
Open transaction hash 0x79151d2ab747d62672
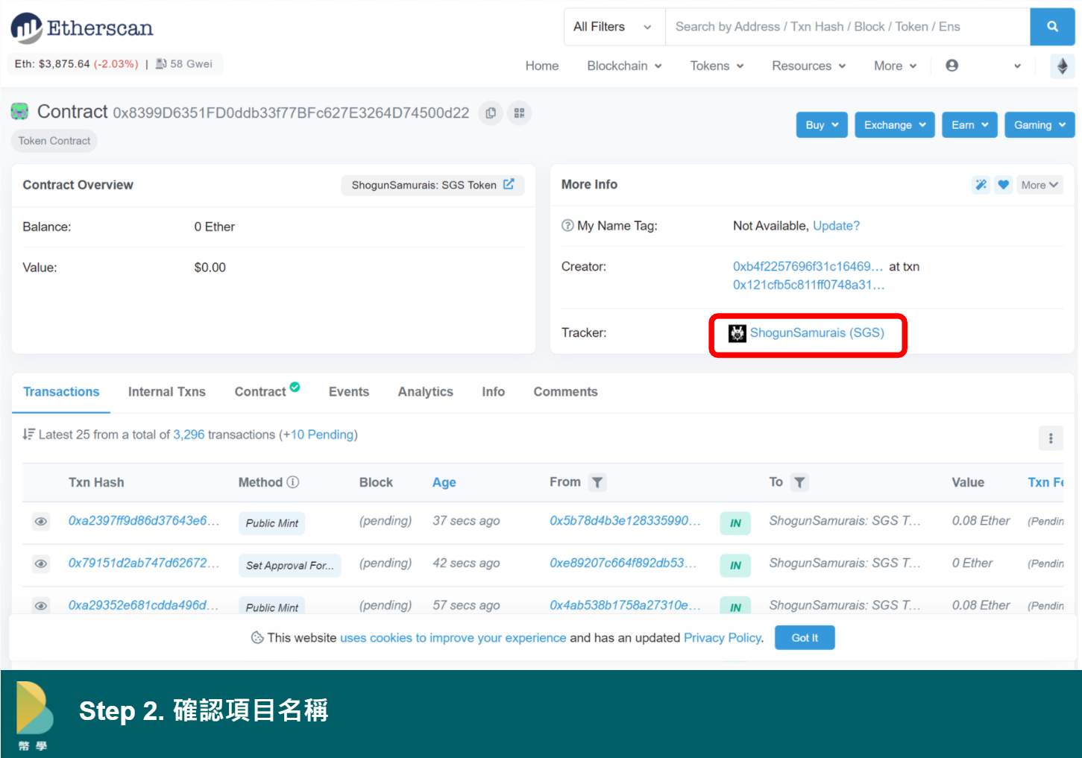(x=144, y=563)
